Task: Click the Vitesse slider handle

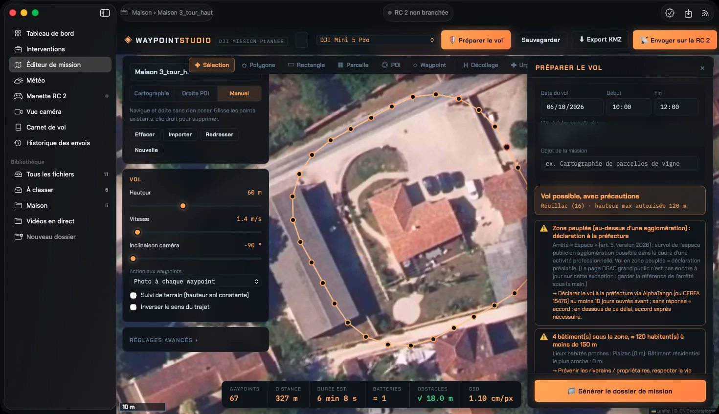Action: point(137,232)
